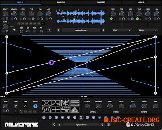Load the previous sample with left arrow
The image size is (162, 130).
(59, 30)
